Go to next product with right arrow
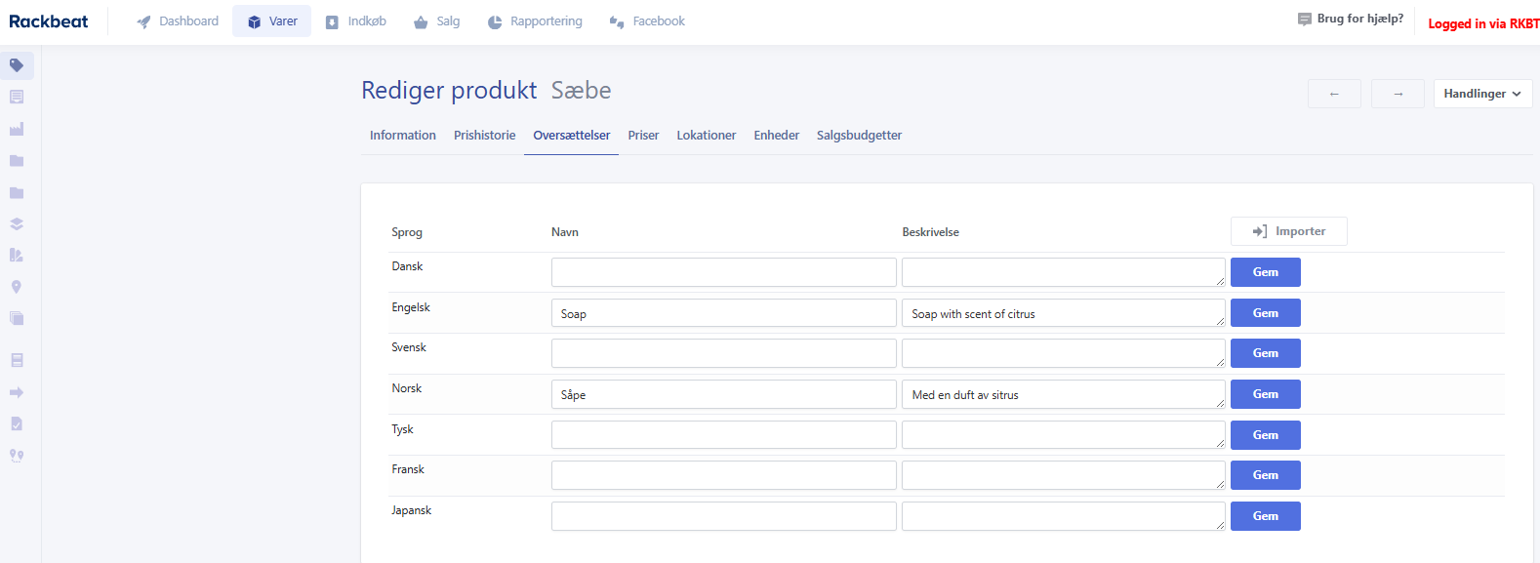This screenshot has height=563, width=1540. (1398, 94)
